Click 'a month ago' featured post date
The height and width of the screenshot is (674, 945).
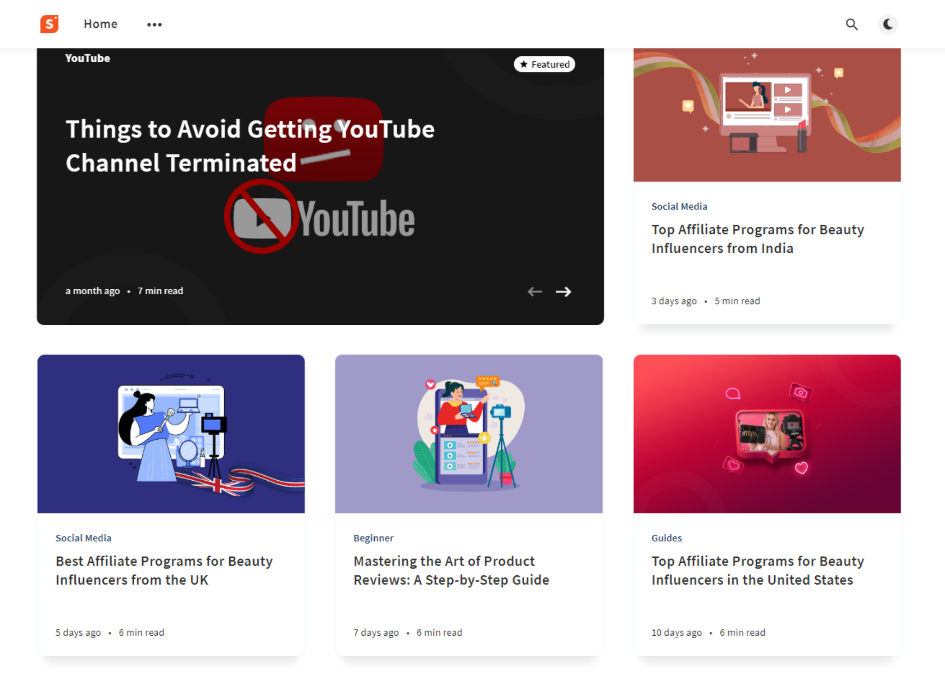[x=93, y=291]
